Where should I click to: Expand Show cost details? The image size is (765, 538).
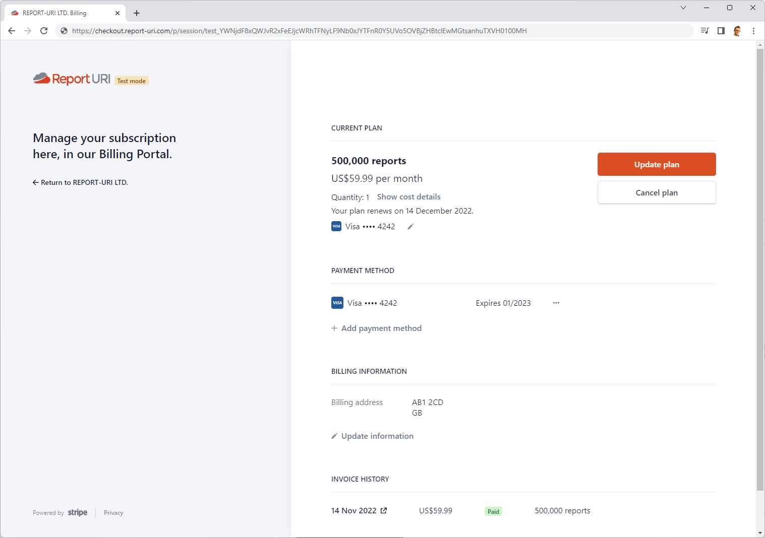[408, 197]
